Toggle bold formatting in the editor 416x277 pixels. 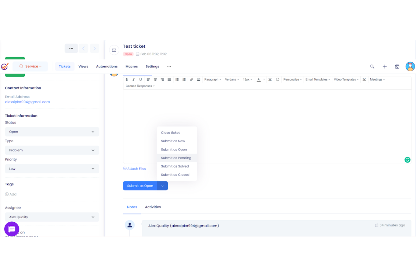[127, 79]
